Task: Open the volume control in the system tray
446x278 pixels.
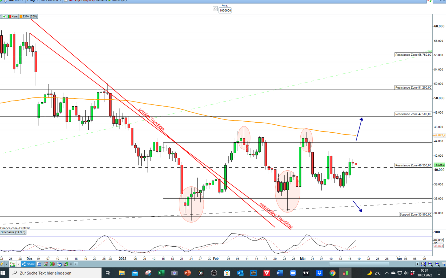Action: (x=406, y=273)
